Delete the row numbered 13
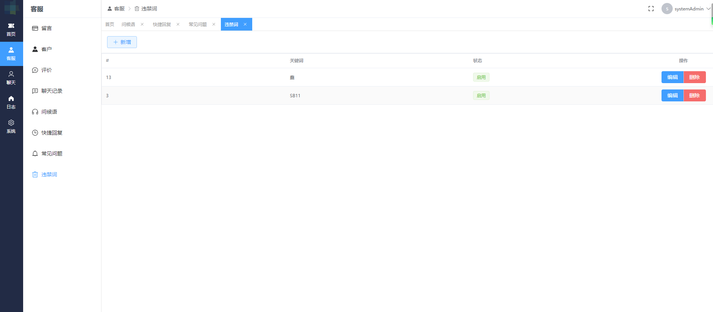 point(694,77)
